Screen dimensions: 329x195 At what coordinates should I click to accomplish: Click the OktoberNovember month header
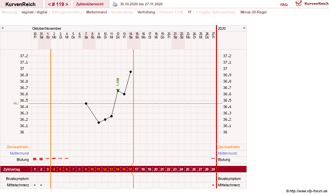(x=47, y=28)
